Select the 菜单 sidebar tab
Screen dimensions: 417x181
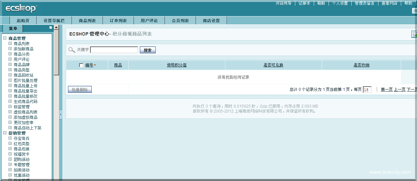[x=13, y=29]
